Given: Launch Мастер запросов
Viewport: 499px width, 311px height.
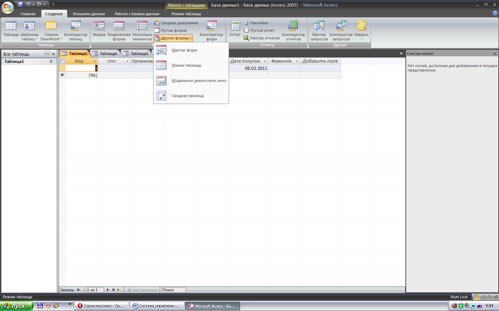Looking at the screenshot, I should point(319,31).
